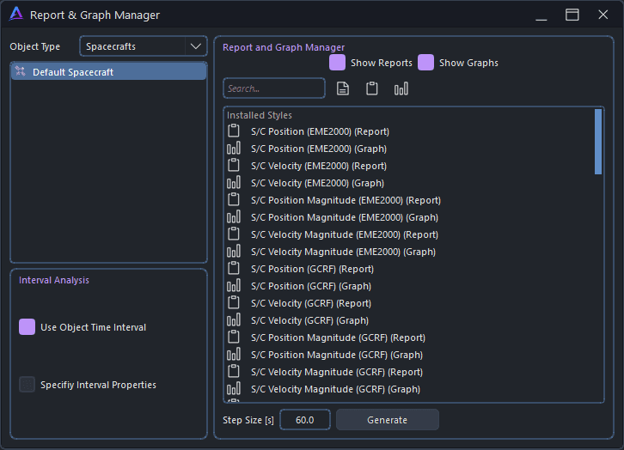Uncheck Use Object Time Interval
Screen dimensions: 624x450
point(27,327)
